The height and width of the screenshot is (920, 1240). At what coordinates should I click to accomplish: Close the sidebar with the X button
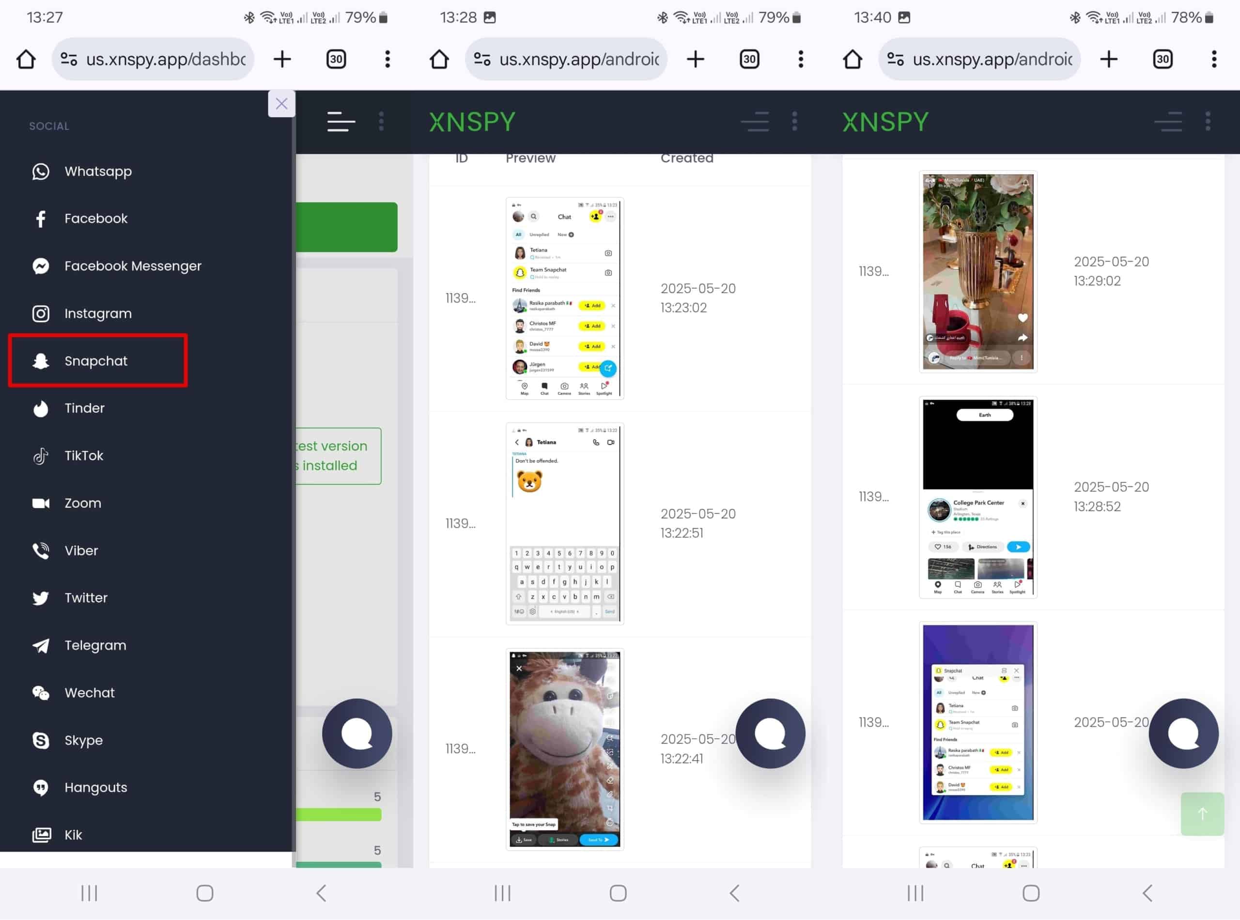[x=282, y=104]
